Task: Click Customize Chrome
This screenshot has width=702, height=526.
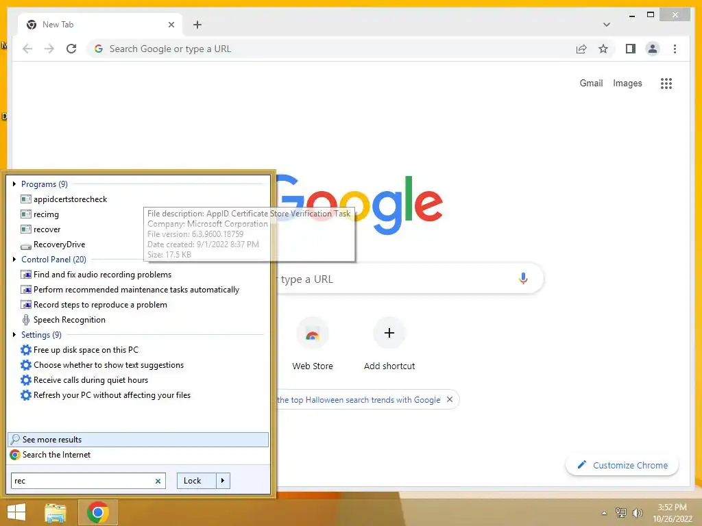Action: point(622,465)
